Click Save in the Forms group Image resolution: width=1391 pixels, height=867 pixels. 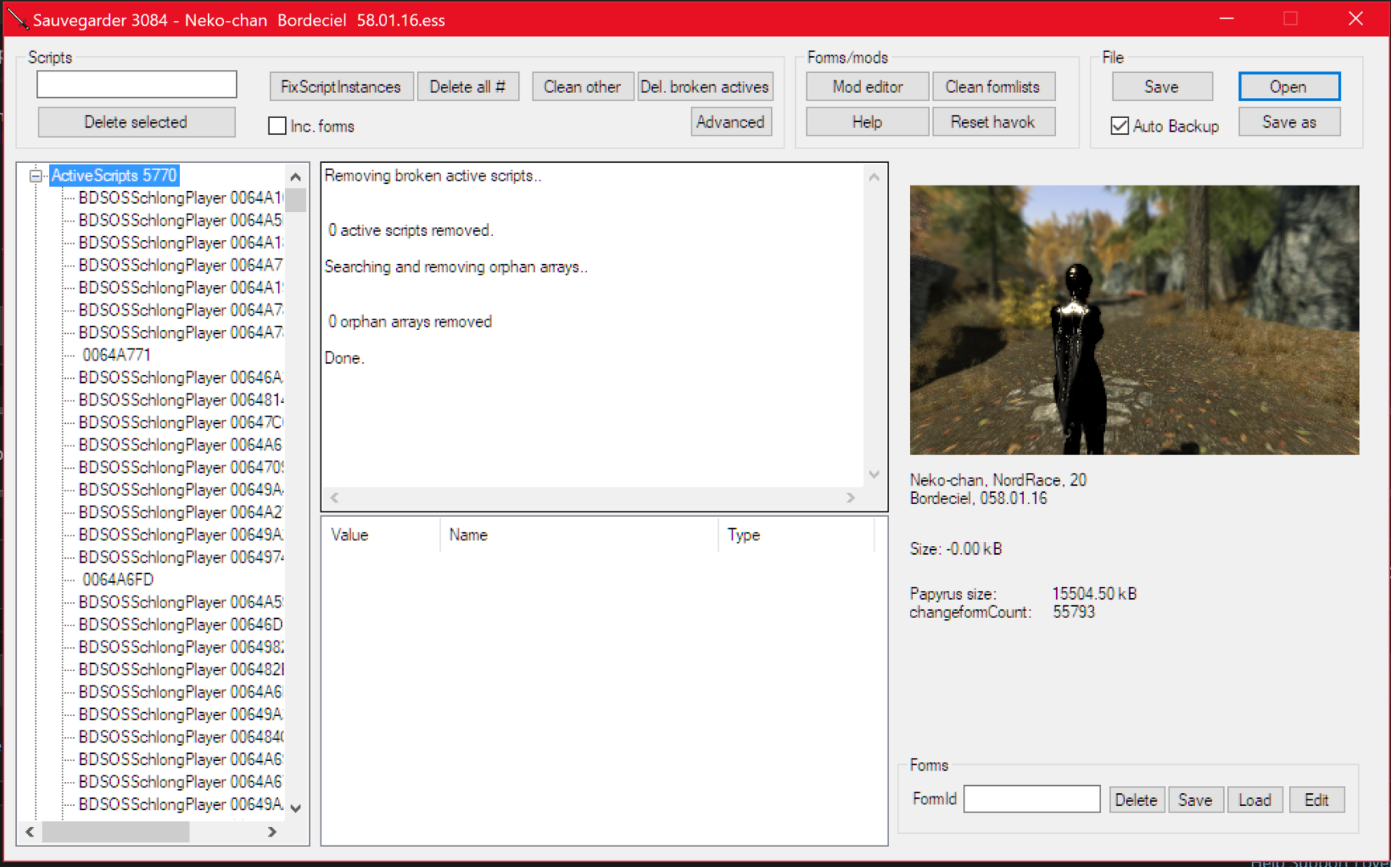point(1196,800)
